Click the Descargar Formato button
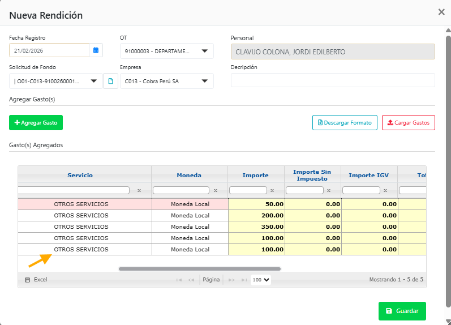 tap(345, 122)
